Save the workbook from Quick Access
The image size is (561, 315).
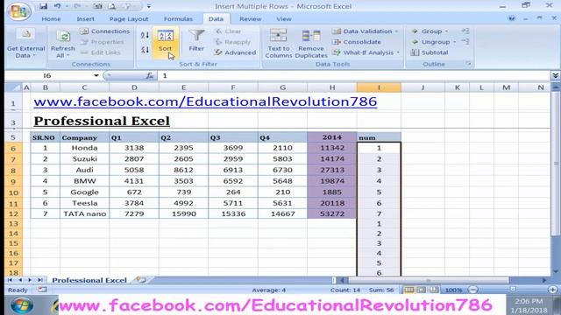[43, 6]
